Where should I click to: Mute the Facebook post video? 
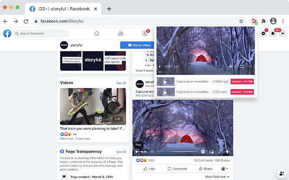coord(228,152)
